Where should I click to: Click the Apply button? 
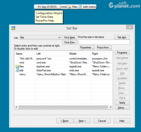coord(122,103)
